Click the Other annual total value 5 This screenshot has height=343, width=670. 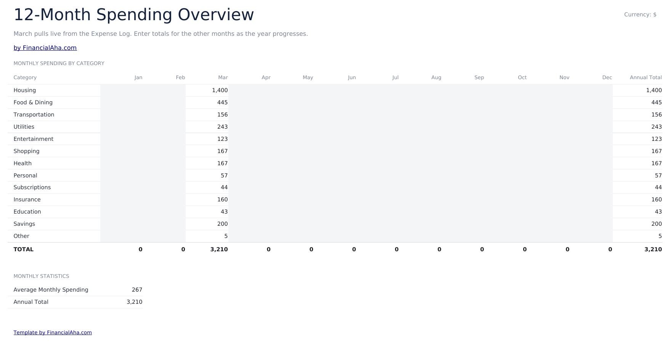pos(660,236)
